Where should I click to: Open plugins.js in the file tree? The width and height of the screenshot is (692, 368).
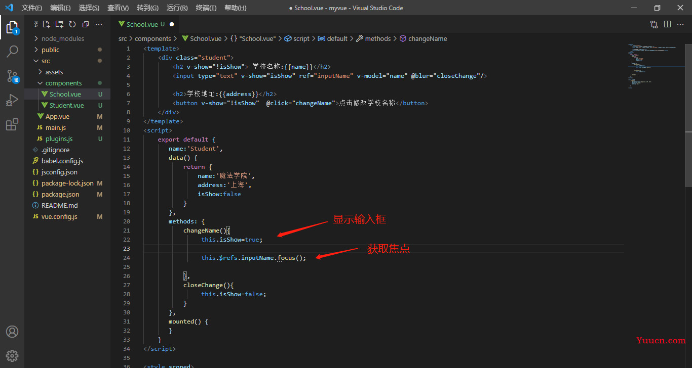67,139
